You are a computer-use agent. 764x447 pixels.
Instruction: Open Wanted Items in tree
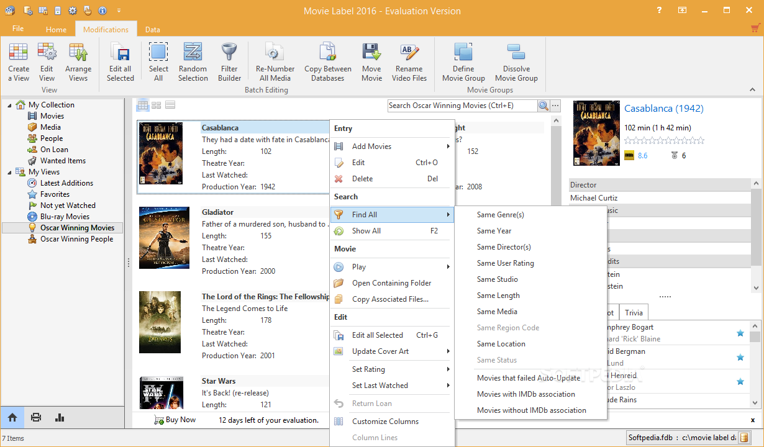click(63, 161)
